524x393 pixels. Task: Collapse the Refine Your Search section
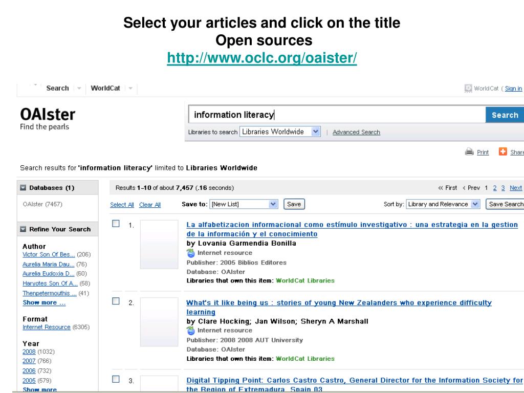pos(23,229)
